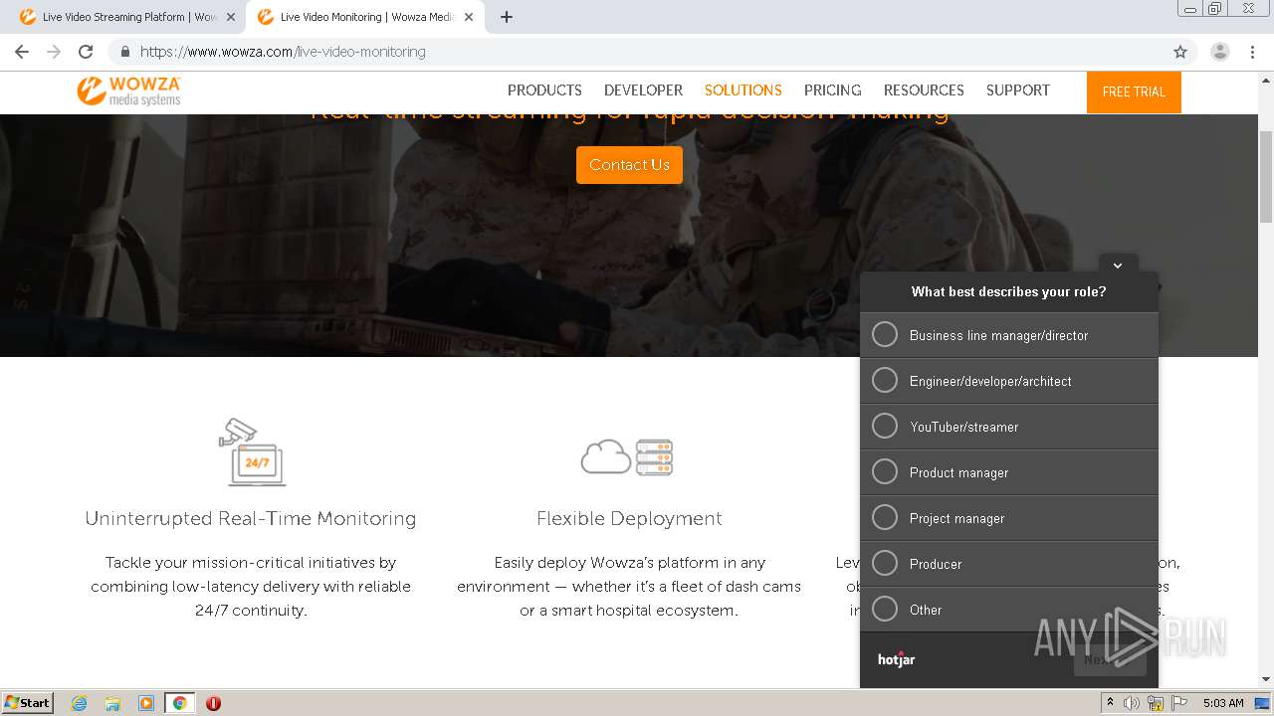Open File Explorer from the taskbar
The image size is (1274, 716).
(x=112, y=703)
